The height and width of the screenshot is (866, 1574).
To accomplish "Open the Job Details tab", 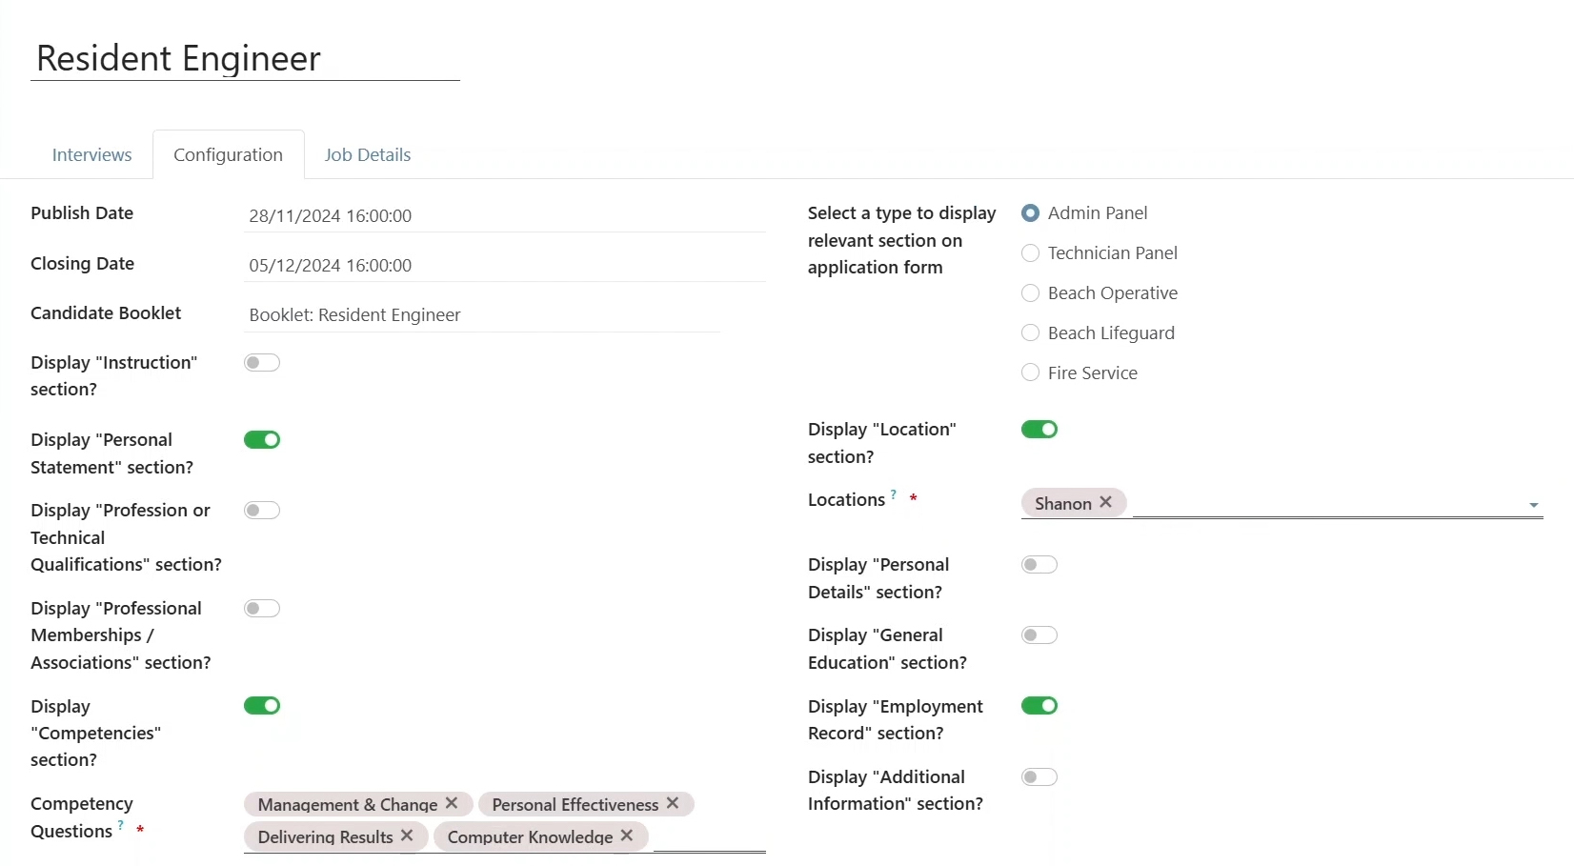I will 368,155.
